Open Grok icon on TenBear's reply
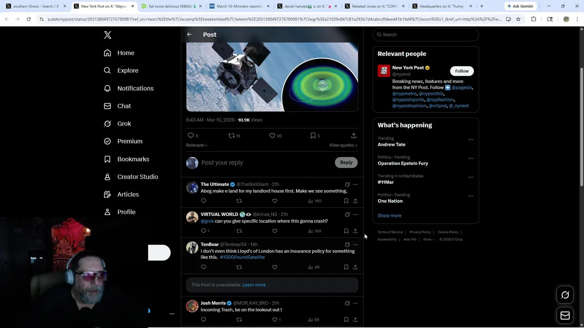This screenshot has height=328, width=584. 347,245
